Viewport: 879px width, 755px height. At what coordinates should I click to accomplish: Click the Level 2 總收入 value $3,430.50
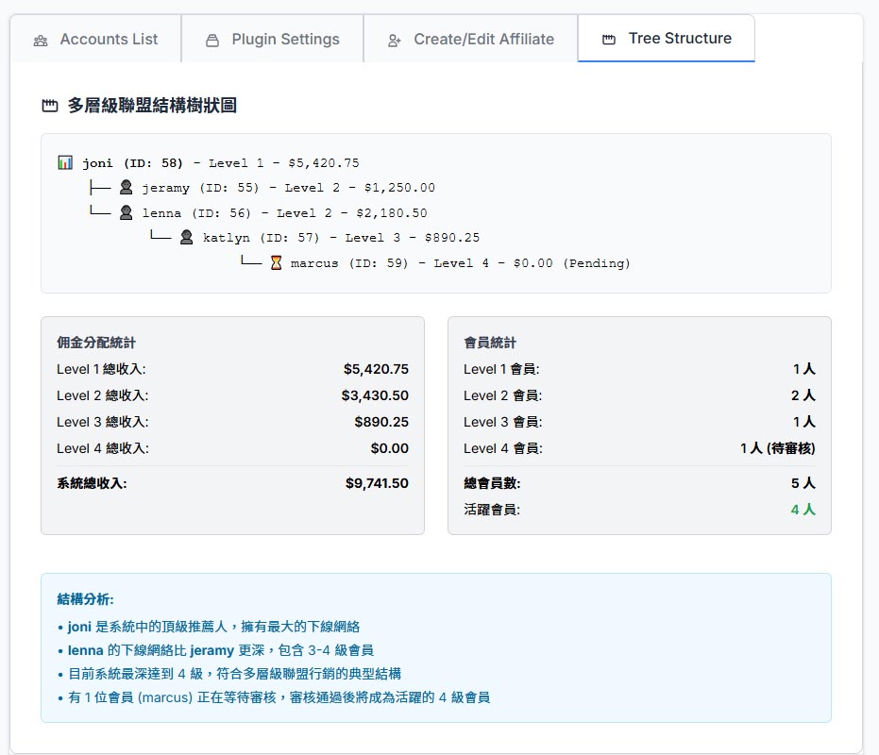click(375, 395)
